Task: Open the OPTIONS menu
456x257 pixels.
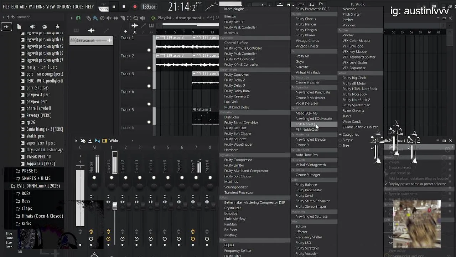Action: [x=64, y=6]
